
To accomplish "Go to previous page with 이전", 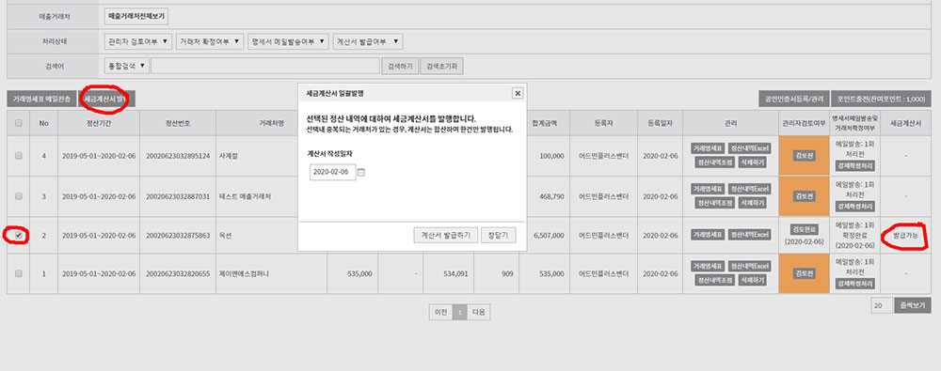I will (440, 312).
